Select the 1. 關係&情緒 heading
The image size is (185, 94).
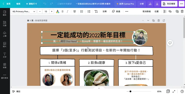click(57, 63)
